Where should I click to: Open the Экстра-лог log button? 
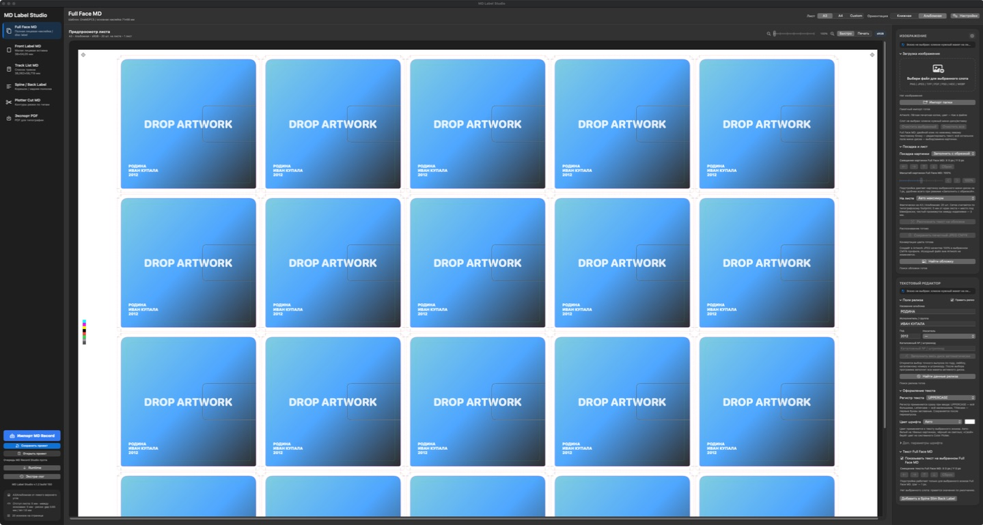pyautogui.click(x=32, y=477)
